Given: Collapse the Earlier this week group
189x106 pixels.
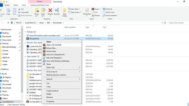Looking at the screenshot, I should point(25,42).
